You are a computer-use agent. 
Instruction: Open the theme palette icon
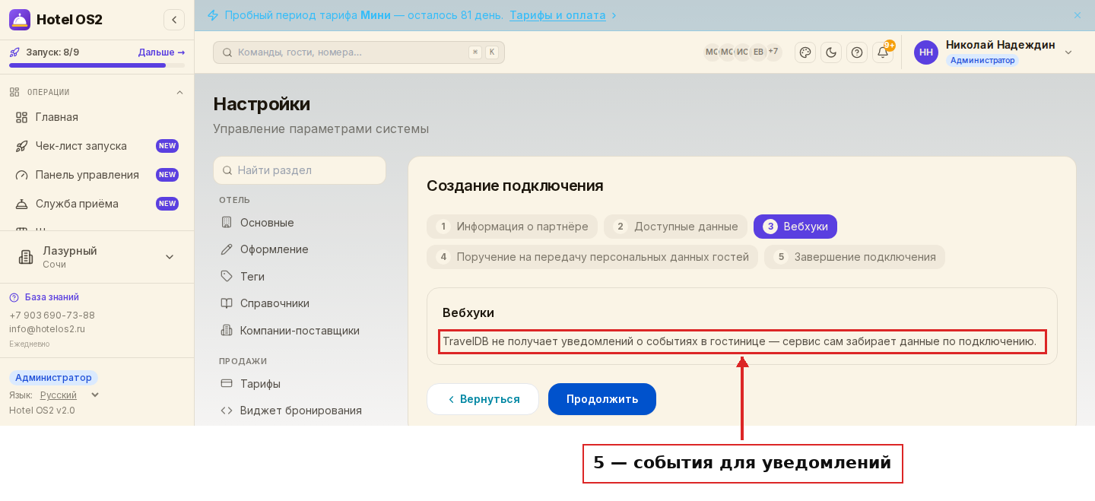tap(805, 52)
